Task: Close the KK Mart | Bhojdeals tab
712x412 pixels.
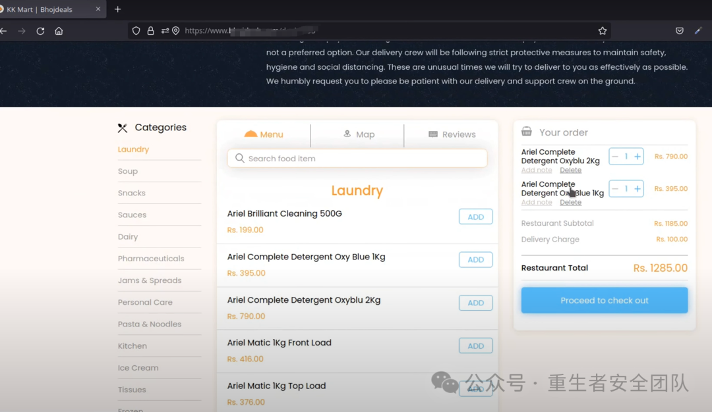Action: click(x=98, y=9)
